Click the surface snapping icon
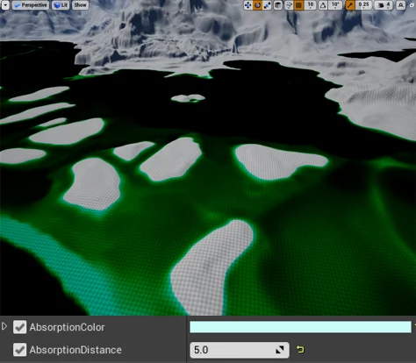Image resolution: width=416 pixels, height=363 pixels. [x=289, y=5]
